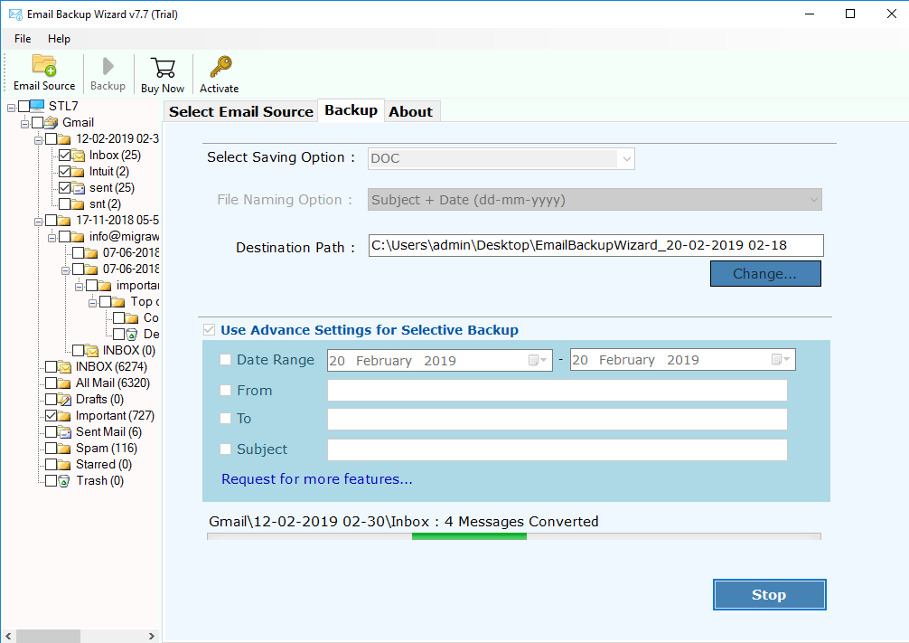Click the All Mail (6320) folder icon
The height and width of the screenshot is (643, 909).
pos(64,383)
